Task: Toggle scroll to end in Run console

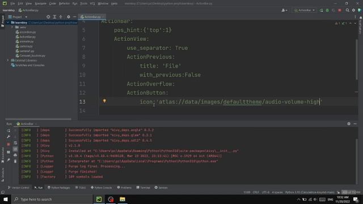Action: [15, 149]
